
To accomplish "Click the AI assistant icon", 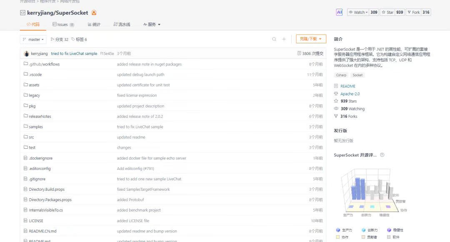I will (339, 12).
